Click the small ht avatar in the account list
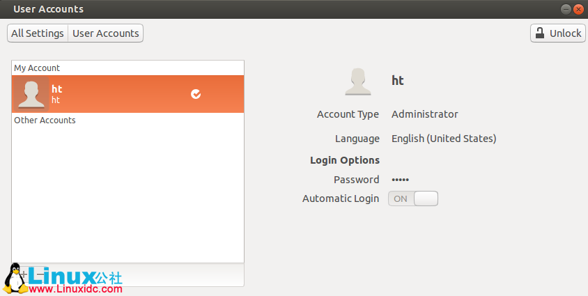588x296 pixels. point(31,94)
